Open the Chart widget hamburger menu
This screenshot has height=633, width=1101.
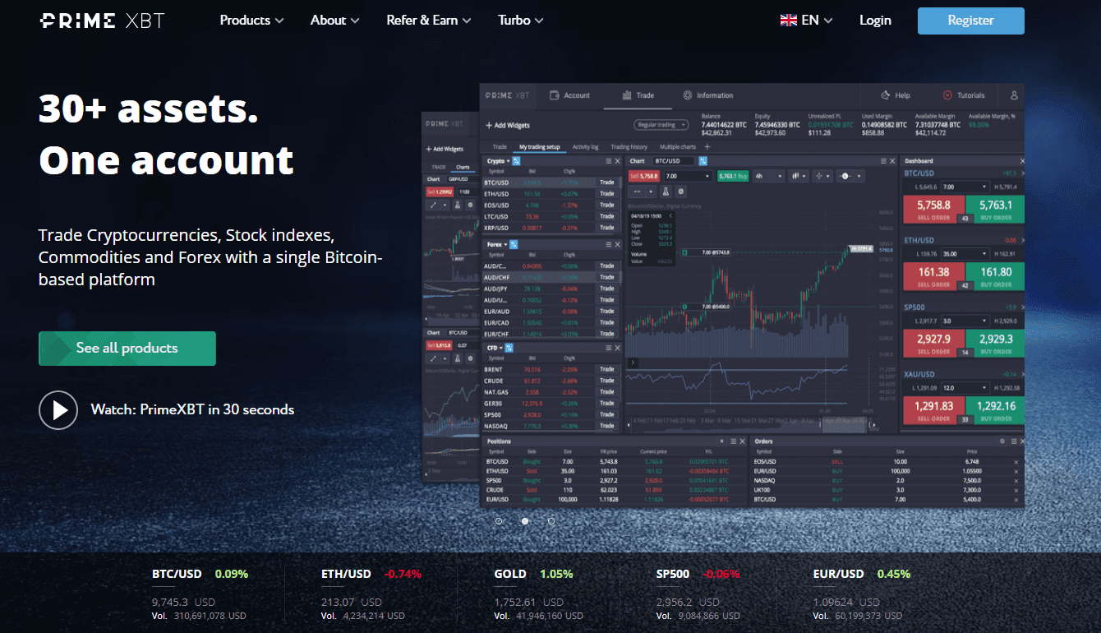882,161
